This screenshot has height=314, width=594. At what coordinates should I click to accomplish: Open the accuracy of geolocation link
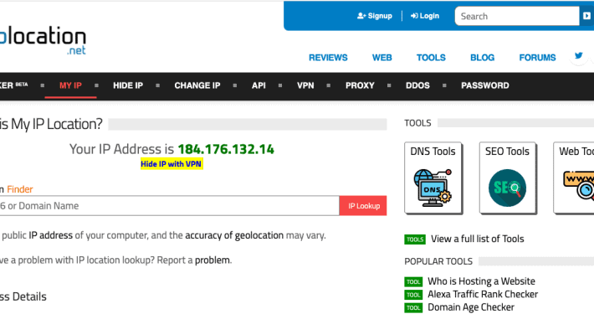coord(234,235)
